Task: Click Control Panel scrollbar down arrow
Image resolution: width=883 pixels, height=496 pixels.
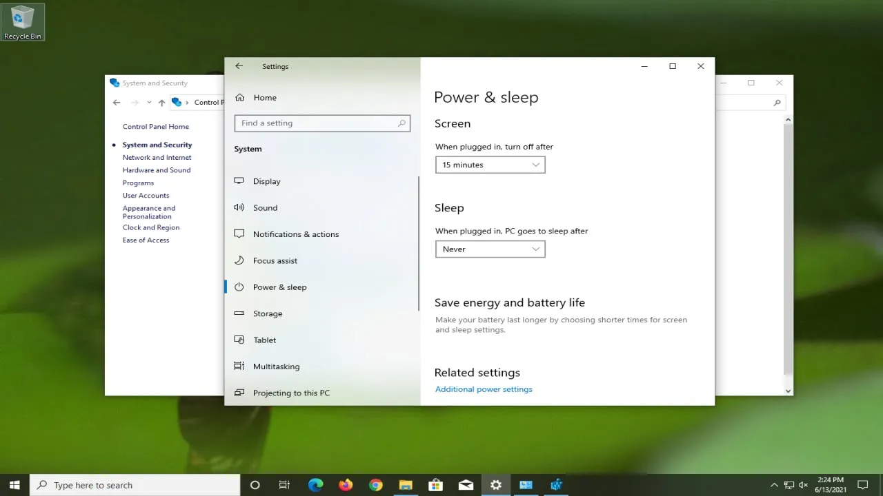Action: tap(788, 391)
